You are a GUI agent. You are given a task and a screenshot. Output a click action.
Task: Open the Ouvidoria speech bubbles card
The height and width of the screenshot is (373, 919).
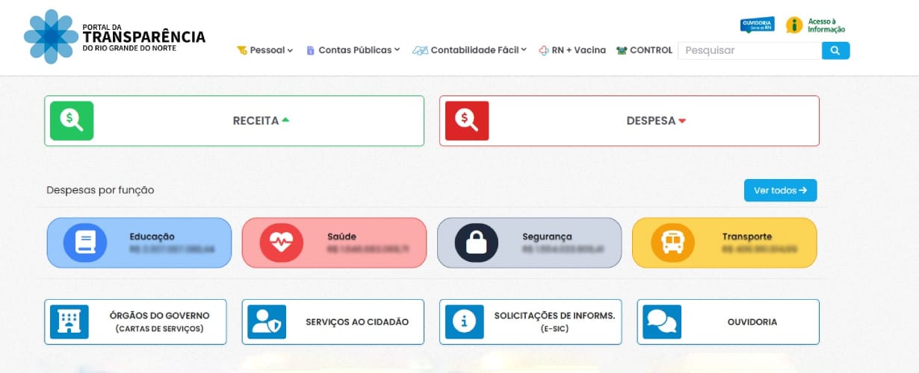coord(728,322)
